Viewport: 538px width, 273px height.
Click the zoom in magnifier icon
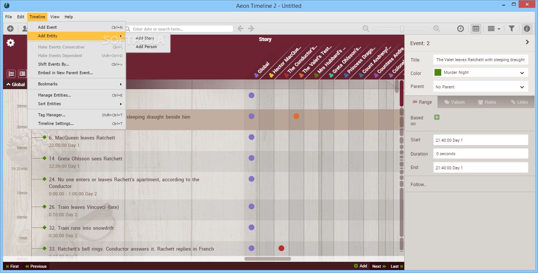(436, 29)
